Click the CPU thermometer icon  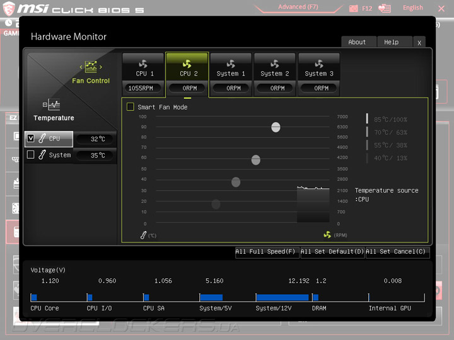[x=42, y=138]
